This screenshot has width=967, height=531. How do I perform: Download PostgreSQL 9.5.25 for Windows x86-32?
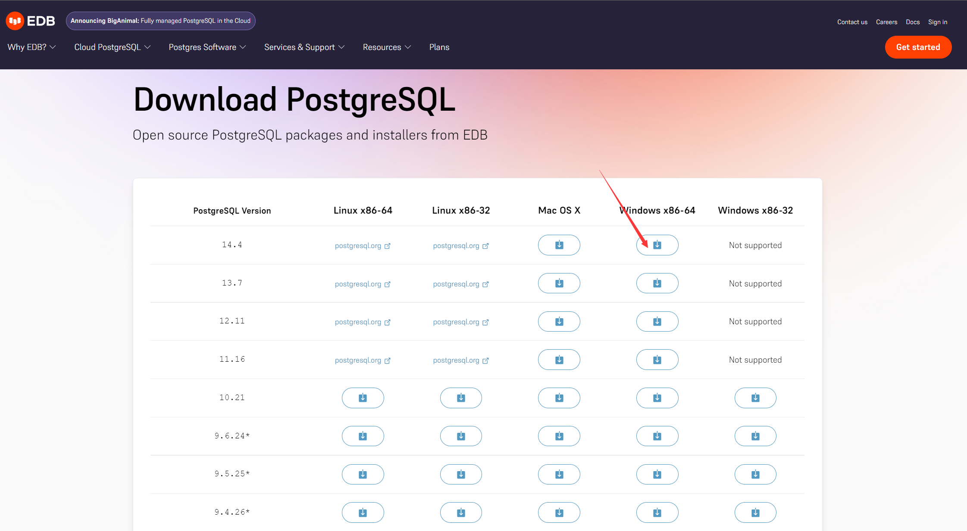(755, 474)
